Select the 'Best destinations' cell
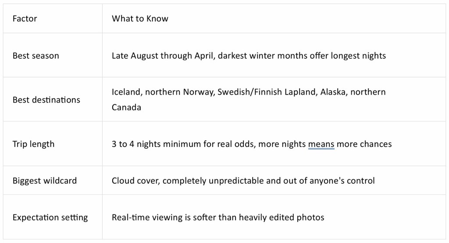Image resolution: width=449 pixels, height=243 pixels. [x=53, y=99]
